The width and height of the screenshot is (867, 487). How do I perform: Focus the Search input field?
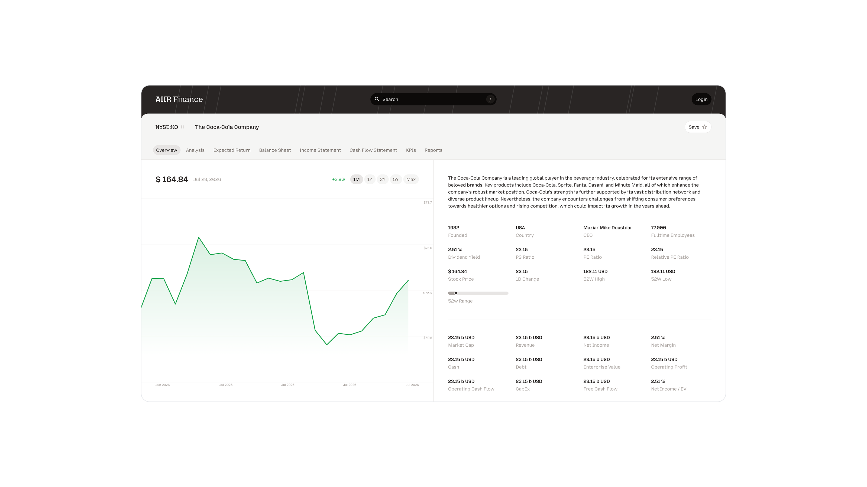point(433,99)
